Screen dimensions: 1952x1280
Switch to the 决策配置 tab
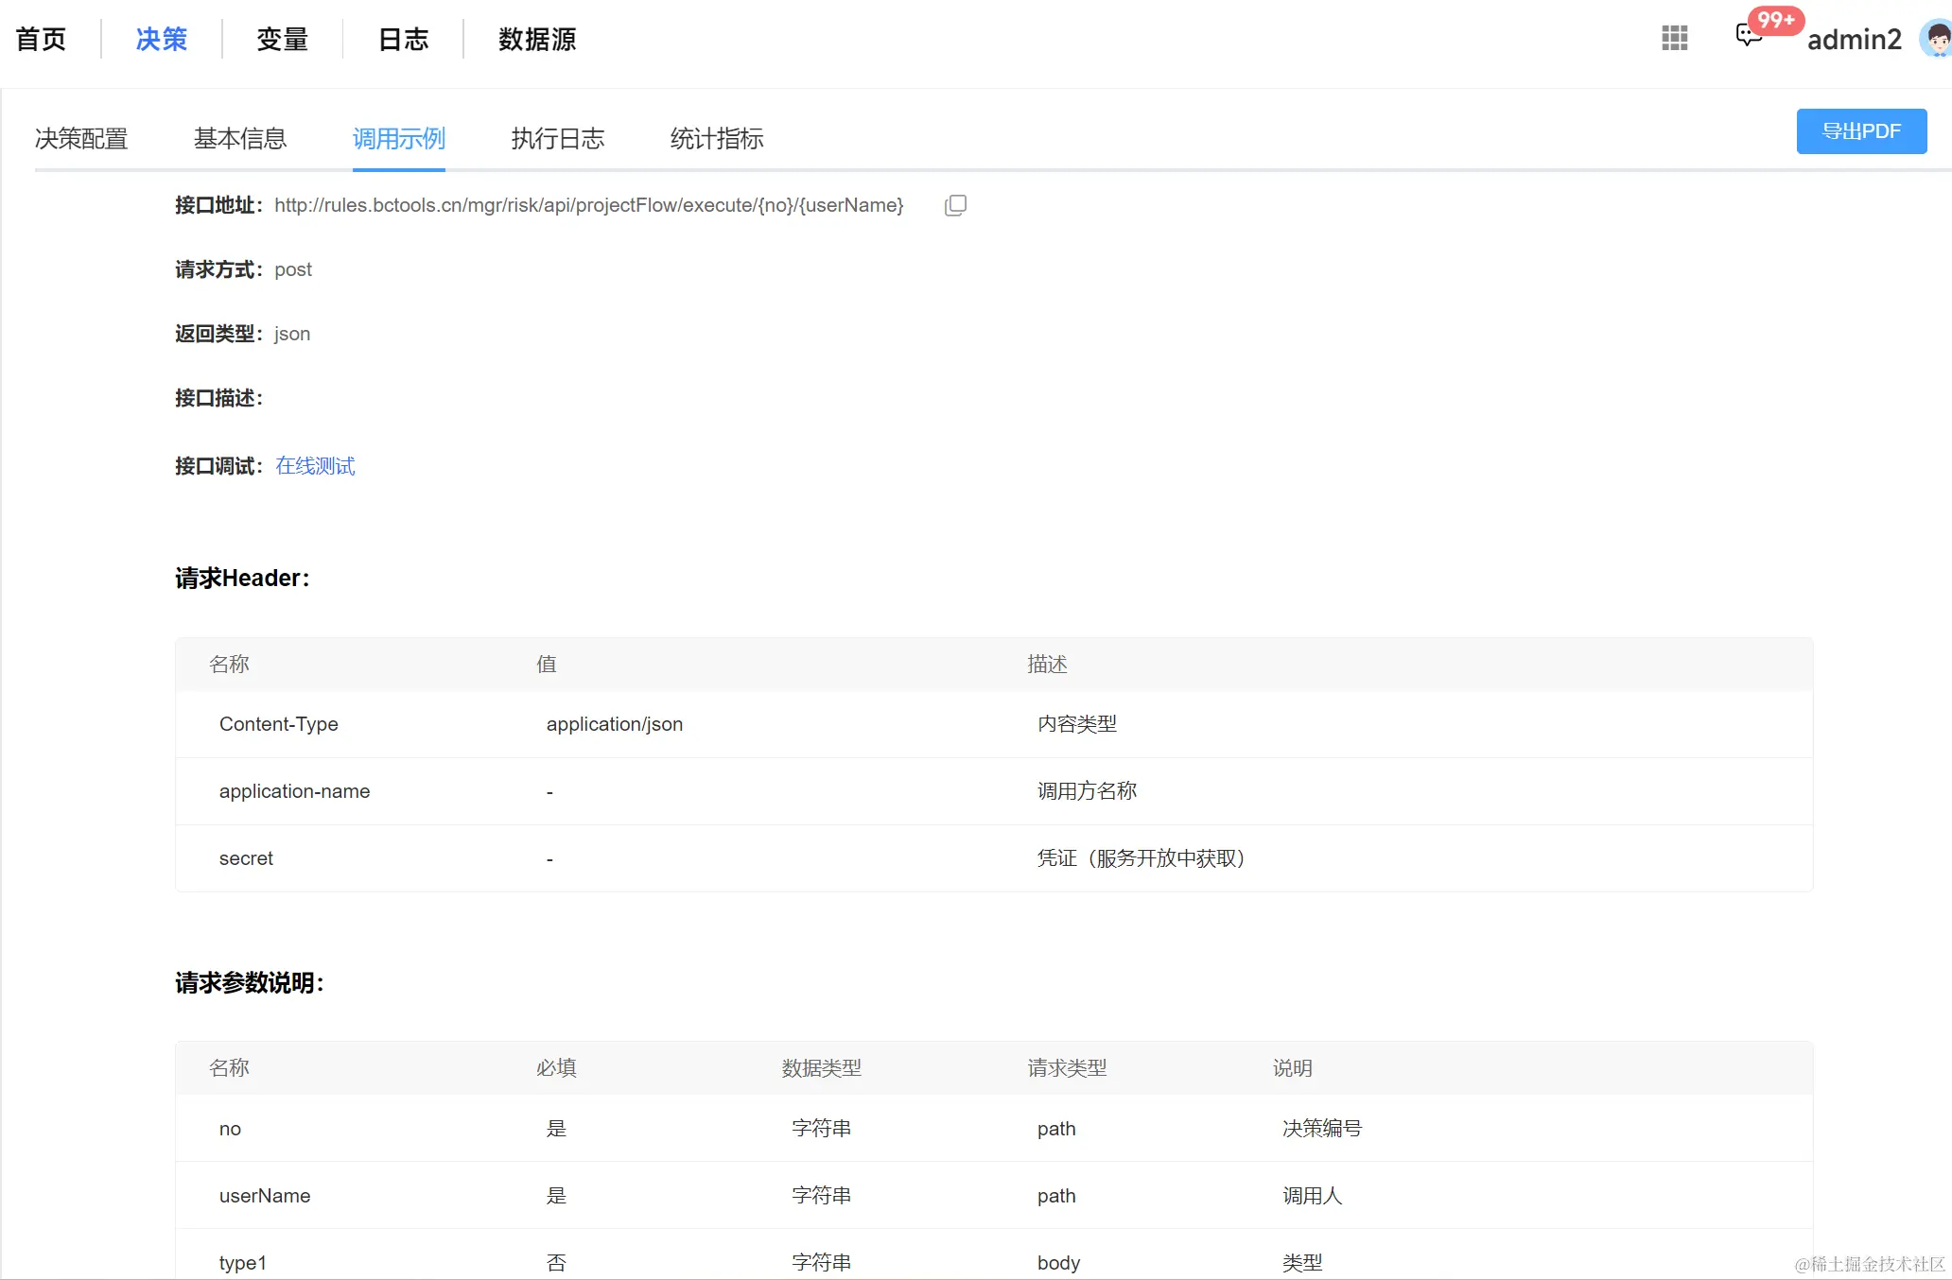pyautogui.click(x=81, y=139)
